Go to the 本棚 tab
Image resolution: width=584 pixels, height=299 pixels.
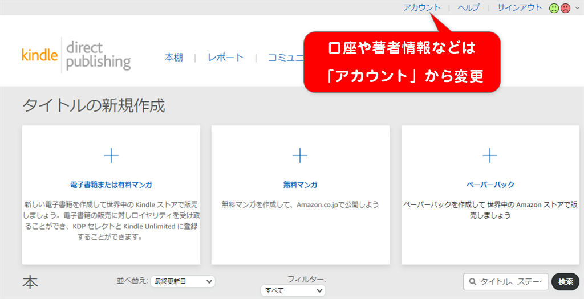[174, 58]
